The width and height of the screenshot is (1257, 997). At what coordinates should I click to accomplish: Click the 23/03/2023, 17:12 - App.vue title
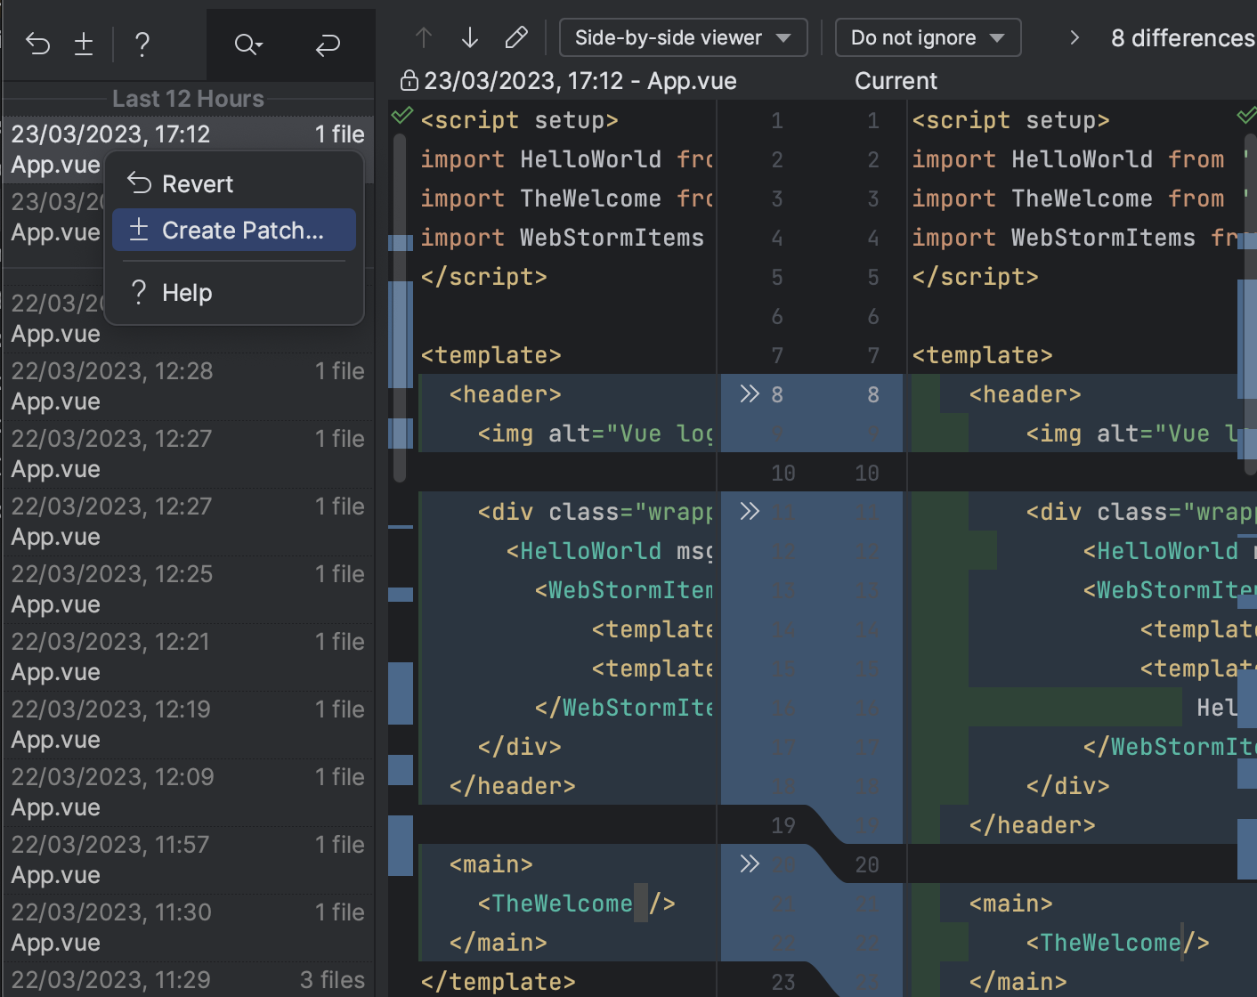tap(580, 81)
